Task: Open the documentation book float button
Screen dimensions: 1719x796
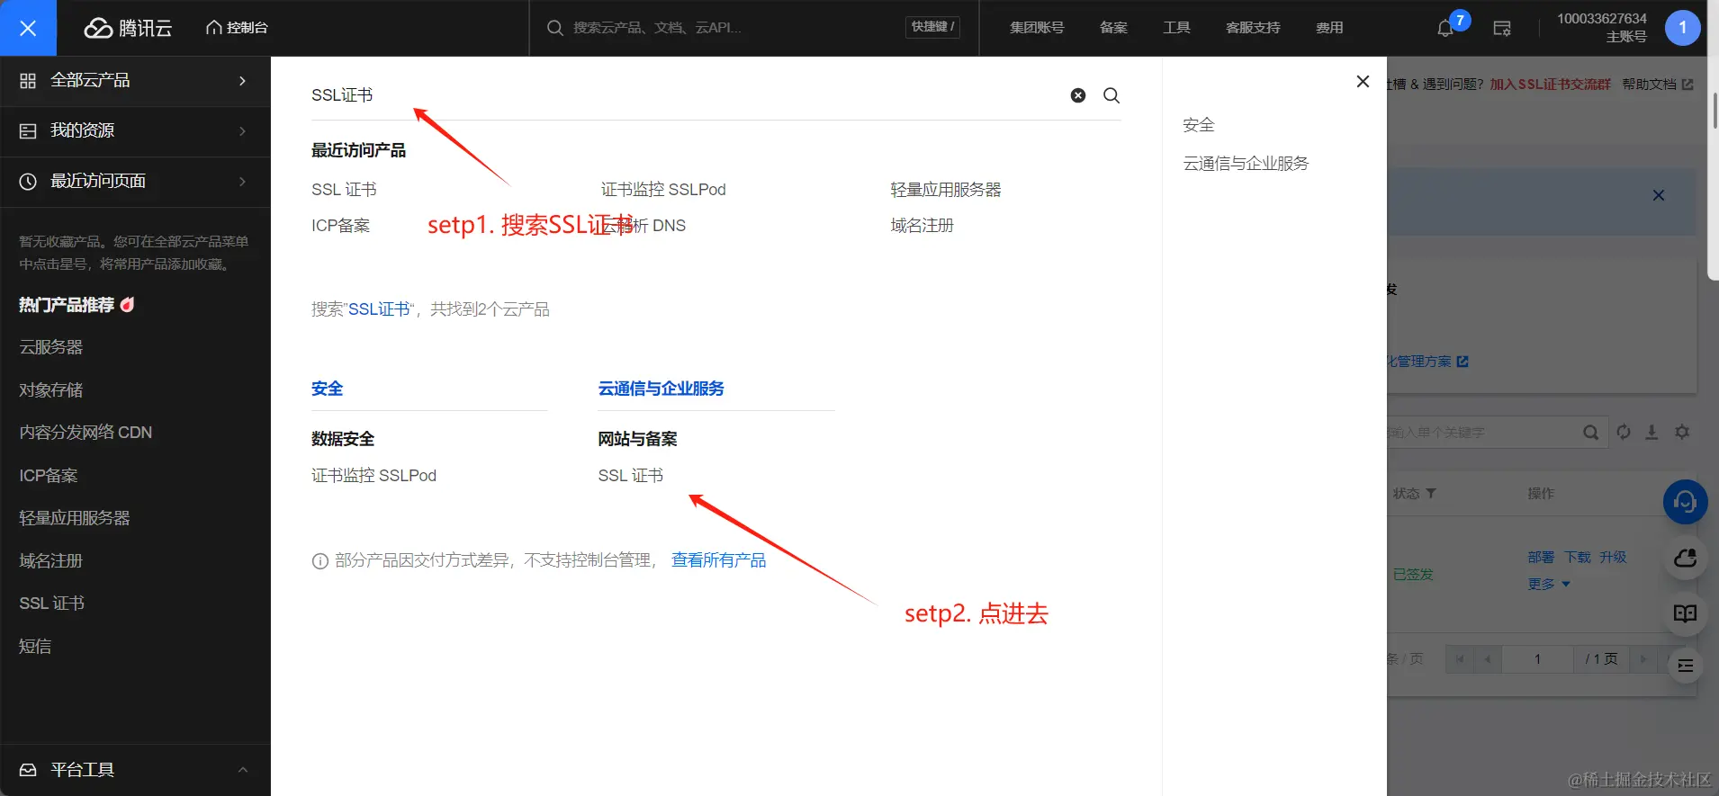Action: [x=1685, y=613]
